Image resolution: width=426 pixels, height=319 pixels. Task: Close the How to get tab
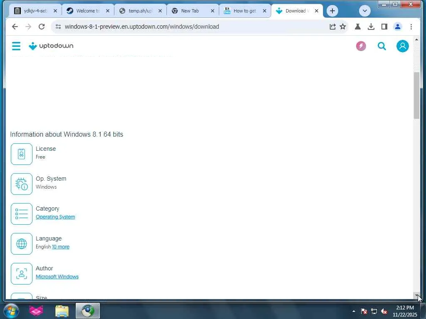[264, 11]
